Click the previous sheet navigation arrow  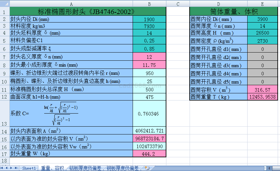pos(7,168)
